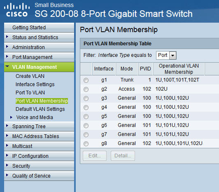
Task: Expand the Status and Statistics arrow
Action: [x=7, y=37]
